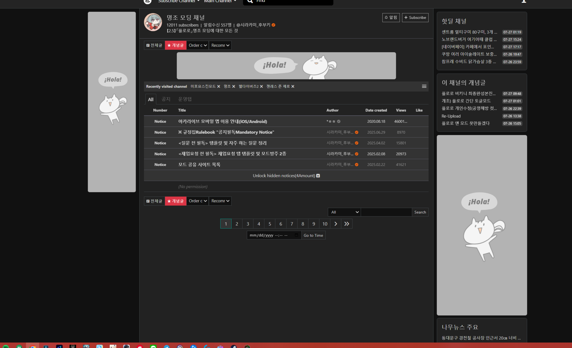Select the upper 전체글 all posts button
Viewport: 572px width, 348px height.
tap(154, 45)
